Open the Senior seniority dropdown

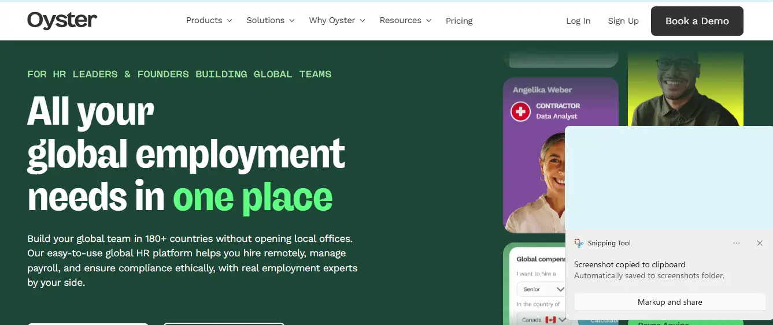pos(541,289)
